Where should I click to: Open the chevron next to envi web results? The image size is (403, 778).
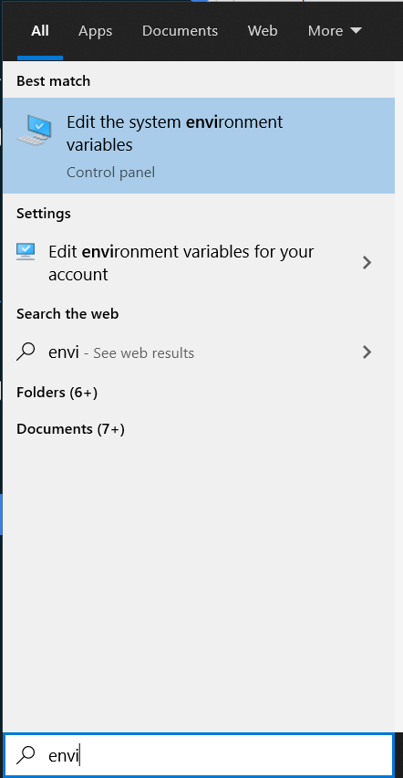pos(367,352)
